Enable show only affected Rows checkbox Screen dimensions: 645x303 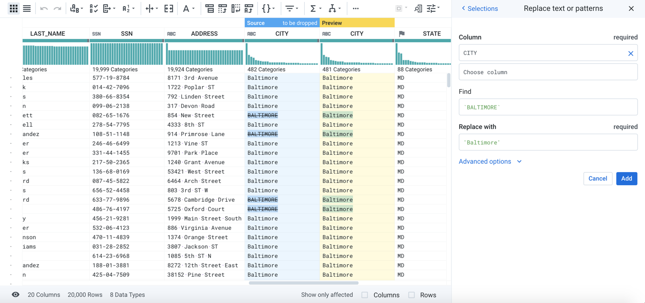coord(412,295)
